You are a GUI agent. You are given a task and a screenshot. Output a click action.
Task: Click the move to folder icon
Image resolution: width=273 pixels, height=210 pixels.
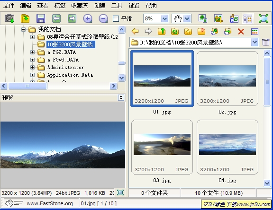tap(227, 31)
